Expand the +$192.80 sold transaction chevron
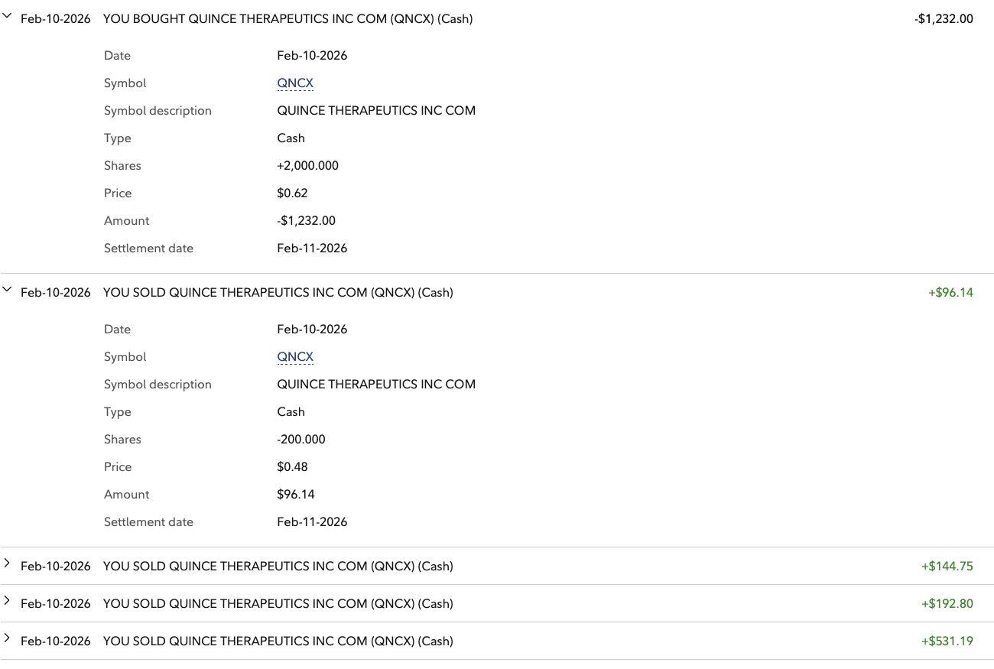The width and height of the screenshot is (994, 669). coord(8,601)
